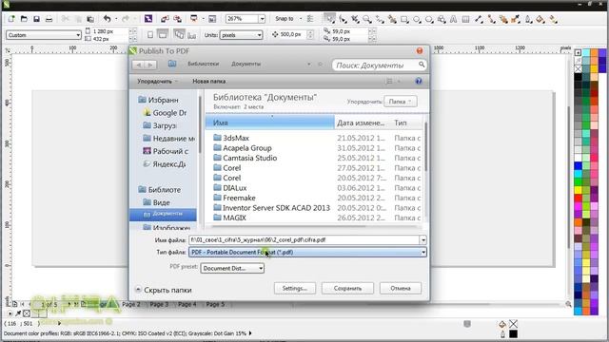The width and height of the screenshot is (609, 342).
Task: Switch to Page 2 tab
Action: coord(131,304)
